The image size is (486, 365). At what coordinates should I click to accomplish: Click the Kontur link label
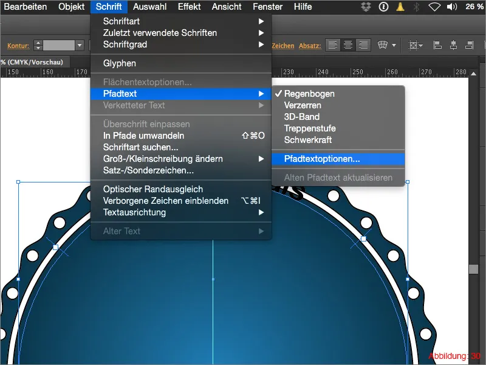coord(18,46)
